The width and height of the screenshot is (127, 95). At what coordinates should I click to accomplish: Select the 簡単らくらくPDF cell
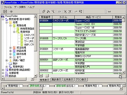click(x=94, y=56)
